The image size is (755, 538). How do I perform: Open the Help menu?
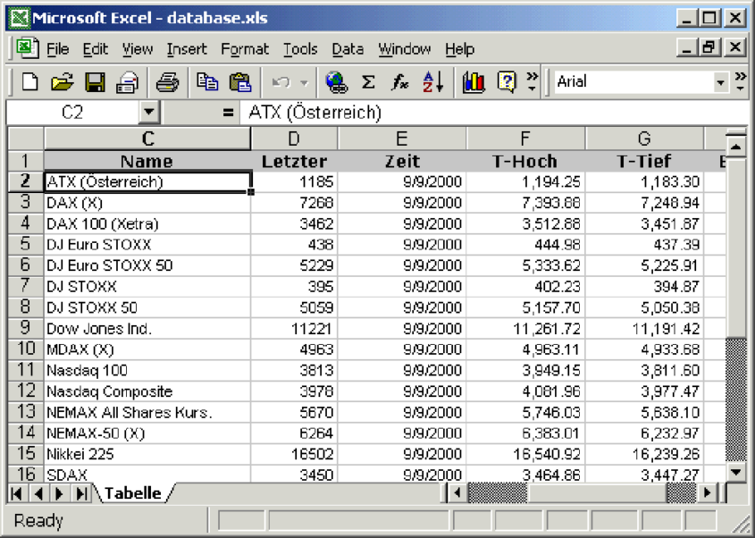(460, 49)
